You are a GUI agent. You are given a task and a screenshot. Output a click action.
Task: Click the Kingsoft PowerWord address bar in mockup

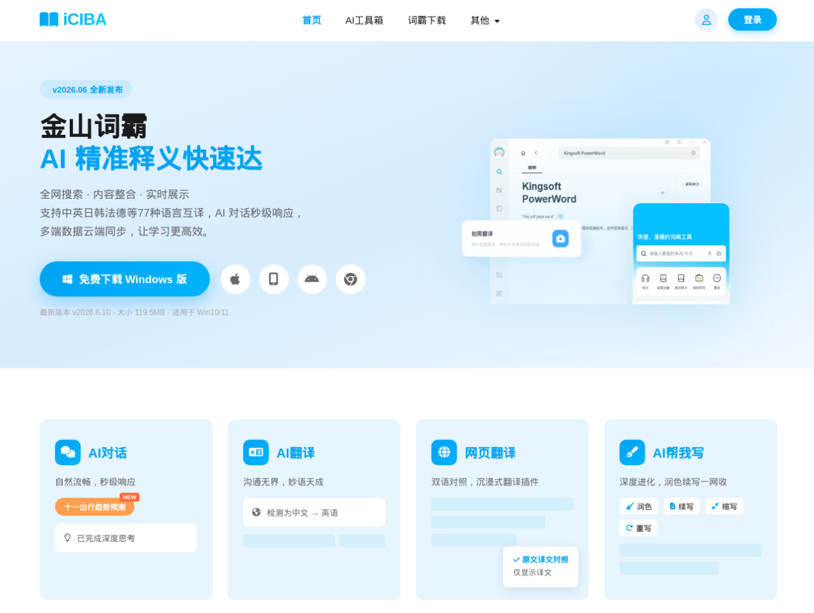click(x=629, y=153)
